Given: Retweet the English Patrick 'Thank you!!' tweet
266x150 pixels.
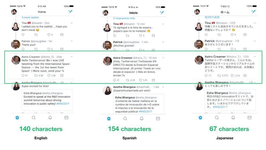Looking at the screenshot, I should point(36,49).
